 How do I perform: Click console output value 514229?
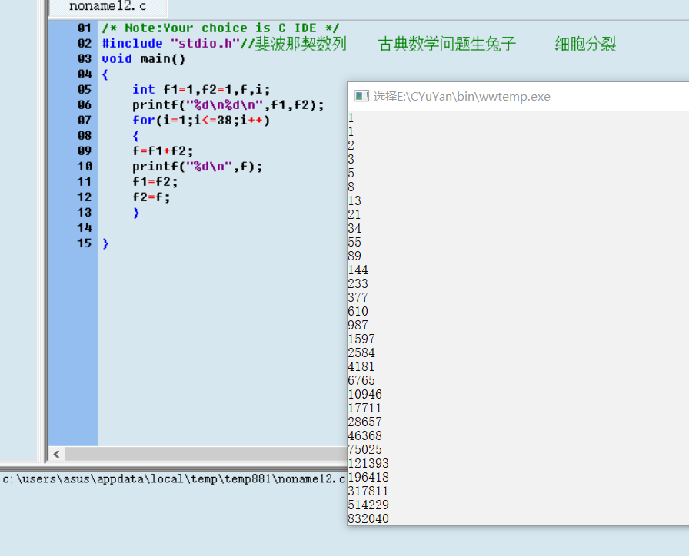[x=368, y=505]
